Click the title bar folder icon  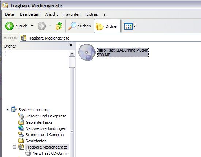pos(5,5)
